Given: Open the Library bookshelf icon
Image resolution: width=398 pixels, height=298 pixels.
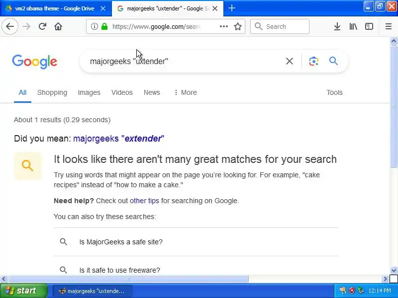Looking at the screenshot, I should pos(353,26).
